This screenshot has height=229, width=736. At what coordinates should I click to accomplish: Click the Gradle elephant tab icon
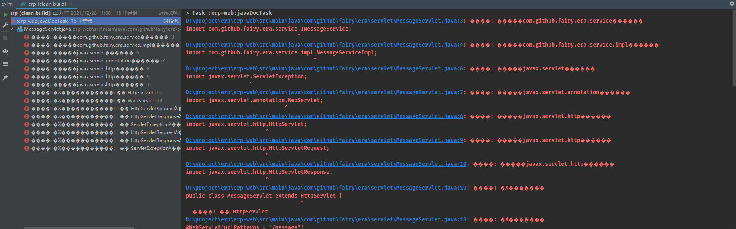[x=24, y=4]
